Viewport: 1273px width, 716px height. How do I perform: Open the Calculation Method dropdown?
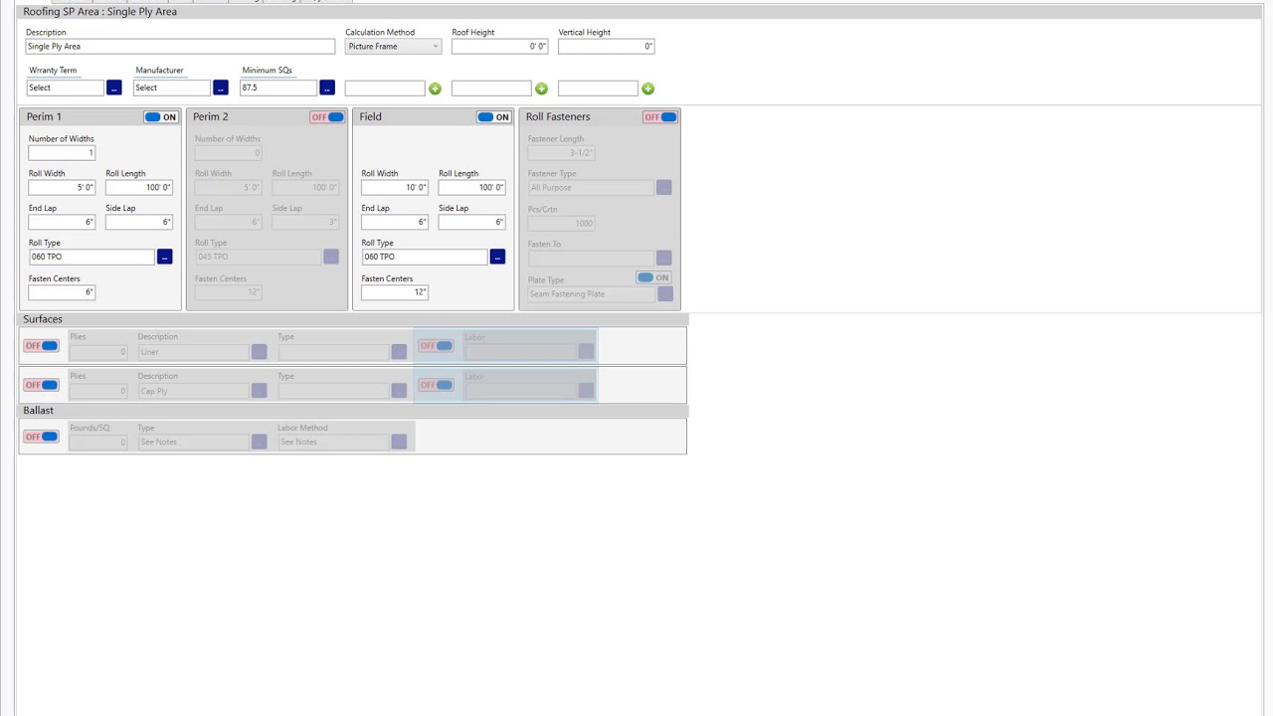pyautogui.click(x=393, y=47)
